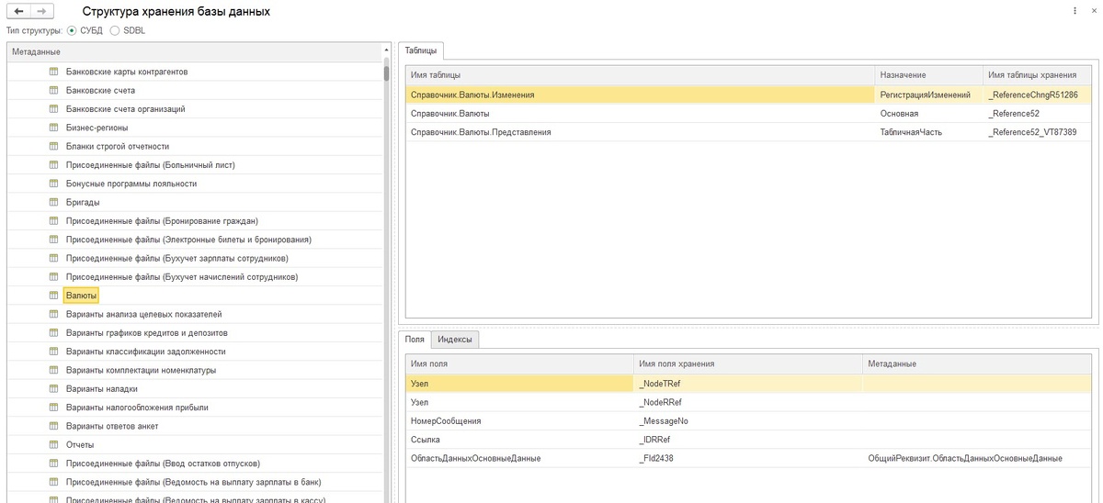Click the table icon next to Присоединенные файлы (Бронирование граждан)

[53, 221]
